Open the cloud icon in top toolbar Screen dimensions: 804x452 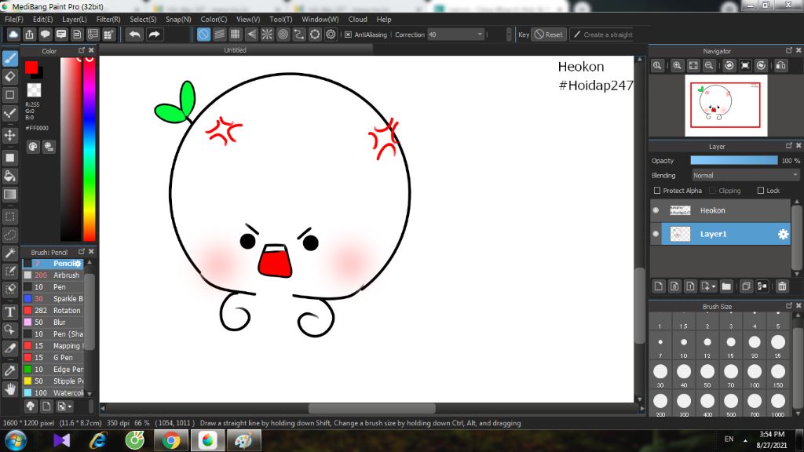click(x=13, y=35)
